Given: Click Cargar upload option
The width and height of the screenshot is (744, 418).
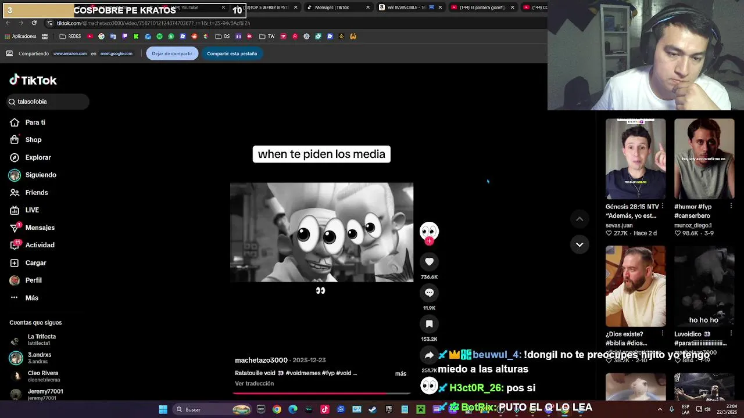Looking at the screenshot, I should (x=28, y=263).
